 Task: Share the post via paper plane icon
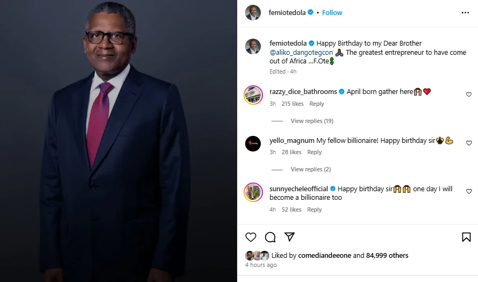(289, 237)
